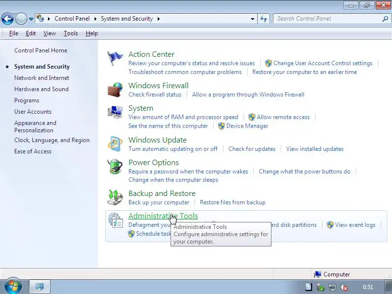This screenshot has width=392, height=294.
Task: Open the Administrative Tools heading
Action: 163,216
